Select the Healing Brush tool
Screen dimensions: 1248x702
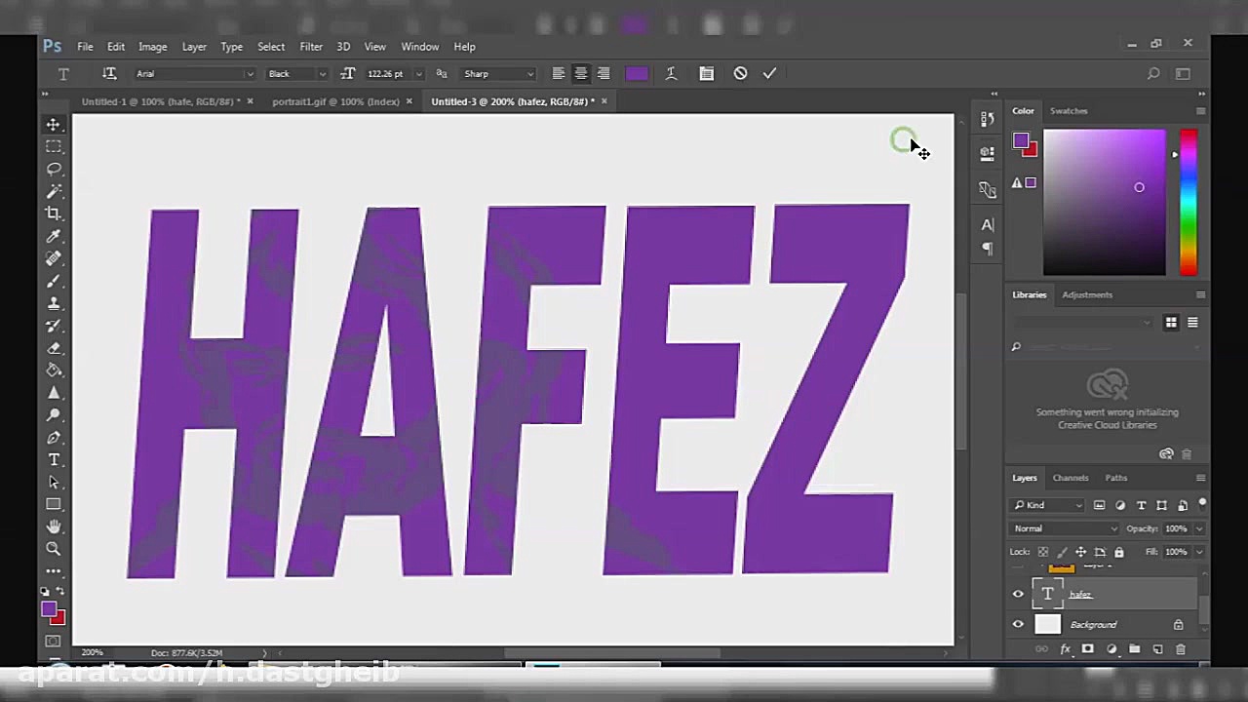(x=54, y=258)
